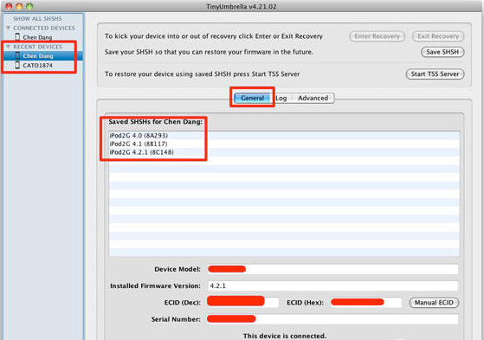Select Show All SHSHs in sidebar

[x=37, y=19]
